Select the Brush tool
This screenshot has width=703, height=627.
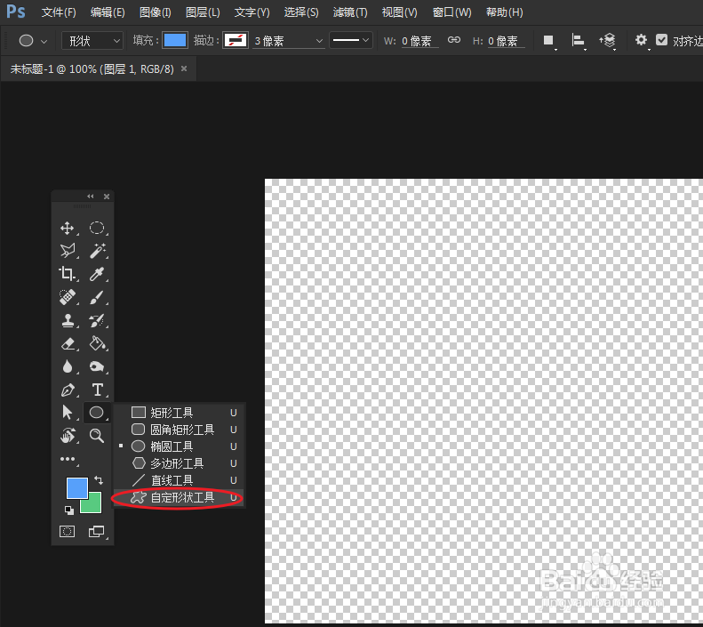97,297
